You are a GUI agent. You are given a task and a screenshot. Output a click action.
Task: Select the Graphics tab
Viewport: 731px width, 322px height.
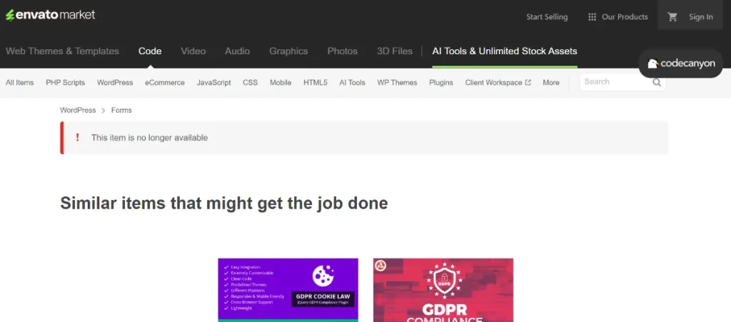[288, 51]
